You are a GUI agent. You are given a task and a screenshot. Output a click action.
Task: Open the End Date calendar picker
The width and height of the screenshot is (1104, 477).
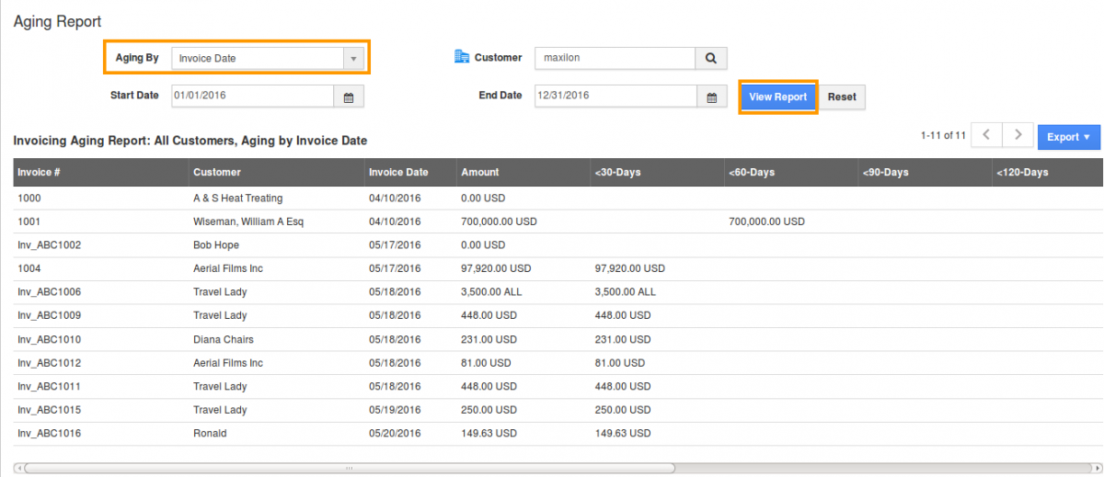(x=711, y=97)
